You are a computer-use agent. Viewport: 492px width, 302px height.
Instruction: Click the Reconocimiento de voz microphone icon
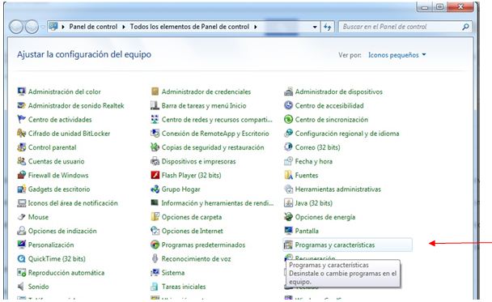(x=155, y=258)
